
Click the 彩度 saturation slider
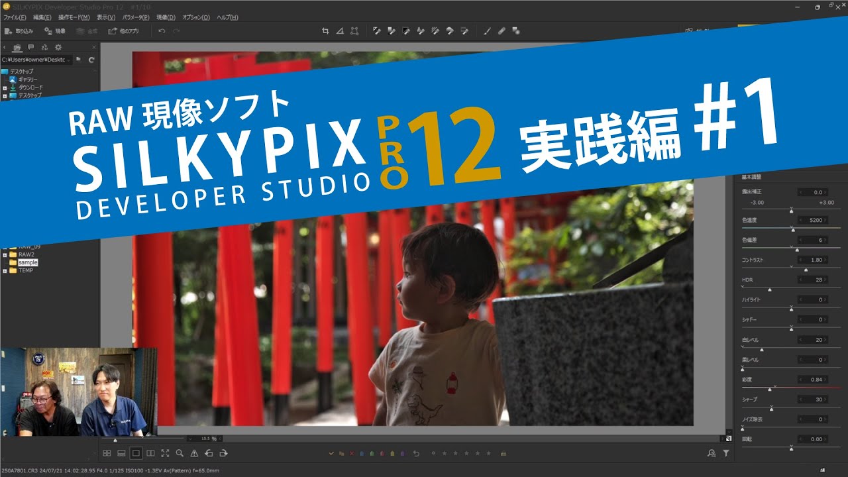pos(791,388)
